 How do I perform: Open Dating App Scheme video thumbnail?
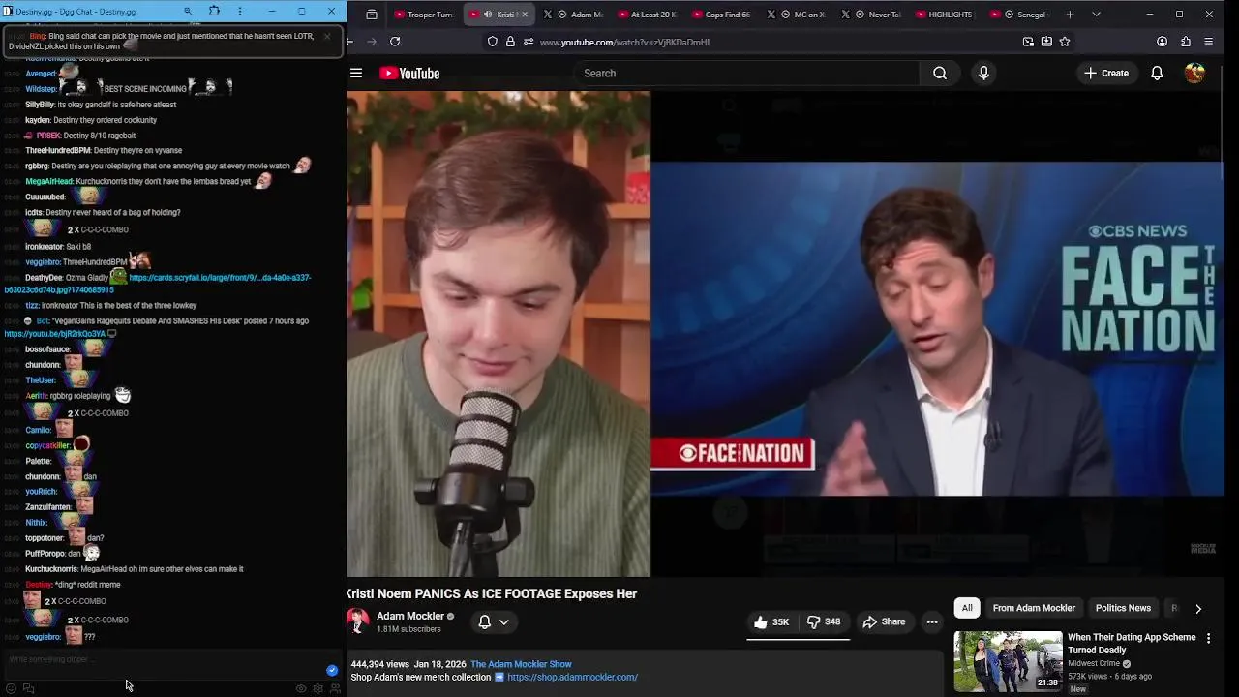tap(1008, 661)
